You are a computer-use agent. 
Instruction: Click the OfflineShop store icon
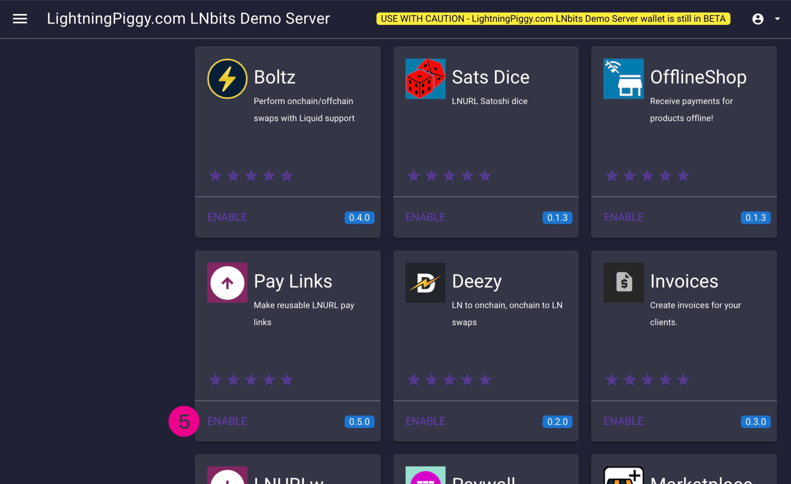click(623, 79)
